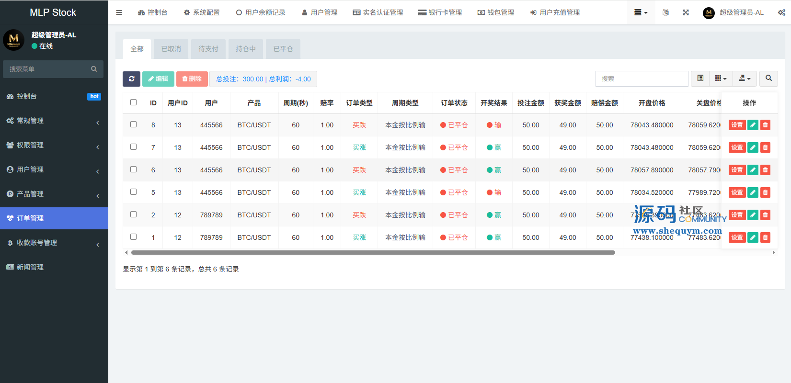This screenshot has height=383, width=791.
Task: Click the table's horizontal scrollbar
Action: [x=373, y=252]
